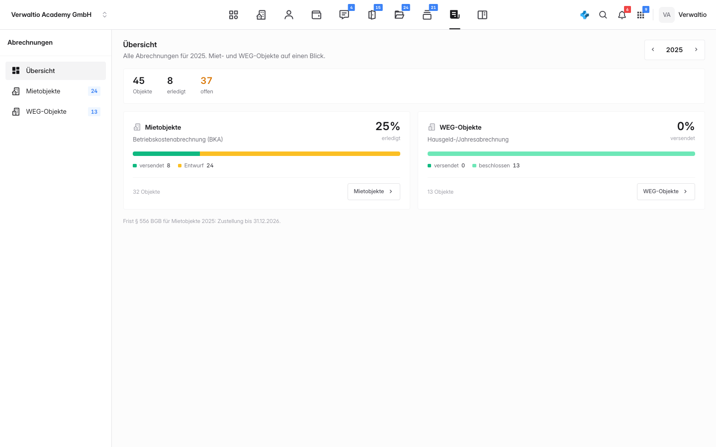716x447 pixels.
Task: Open the folder icon with badge 24
Action: [x=399, y=15]
